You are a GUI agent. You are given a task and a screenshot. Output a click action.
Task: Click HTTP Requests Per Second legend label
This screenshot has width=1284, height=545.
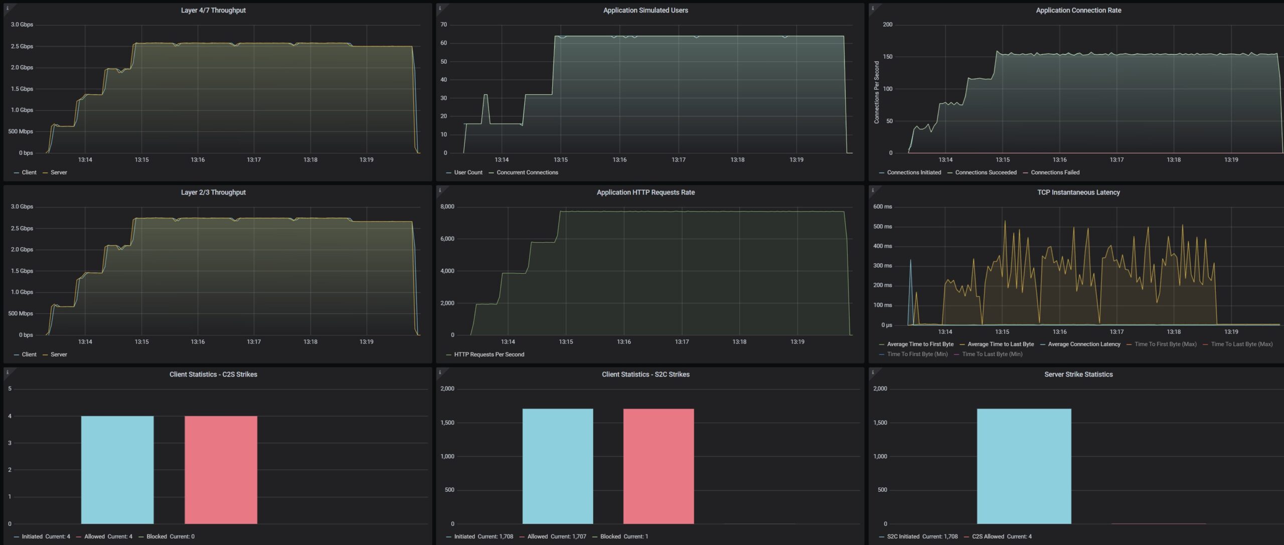click(489, 354)
